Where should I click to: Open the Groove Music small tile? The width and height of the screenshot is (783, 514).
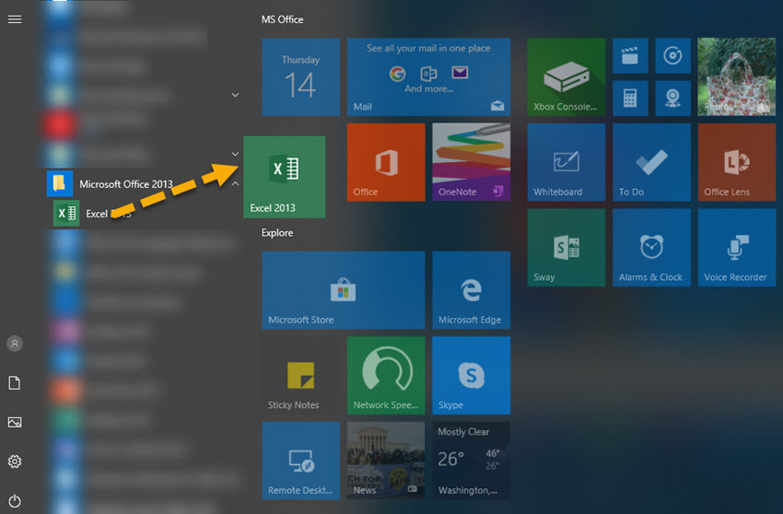pyautogui.click(x=672, y=55)
